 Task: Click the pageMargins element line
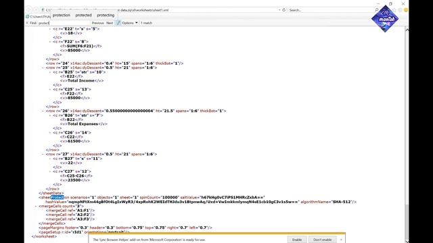[125, 227]
